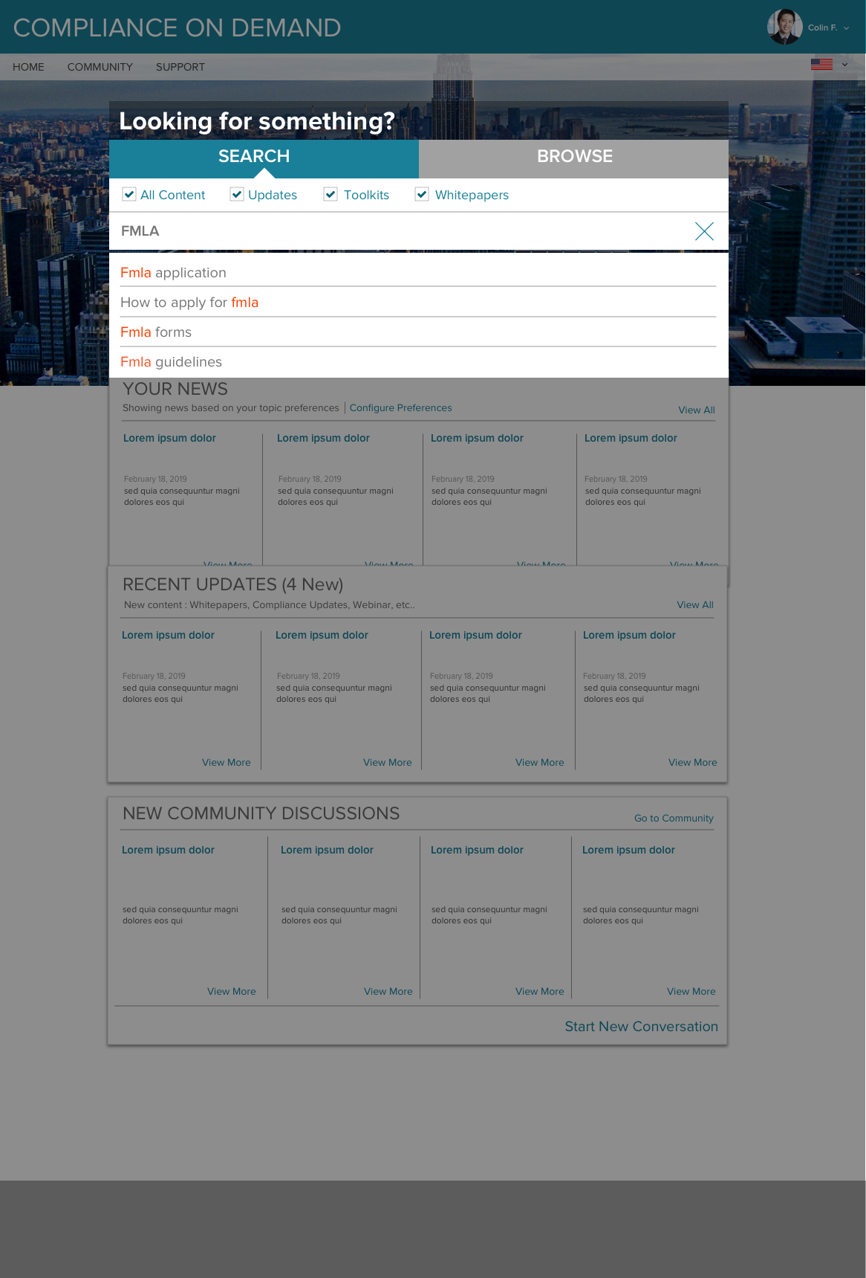The height and width of the screenshot is (1278, 866).
Task: Open third Lorem ipsum dolor in Your News
Action: pos(477,438)
